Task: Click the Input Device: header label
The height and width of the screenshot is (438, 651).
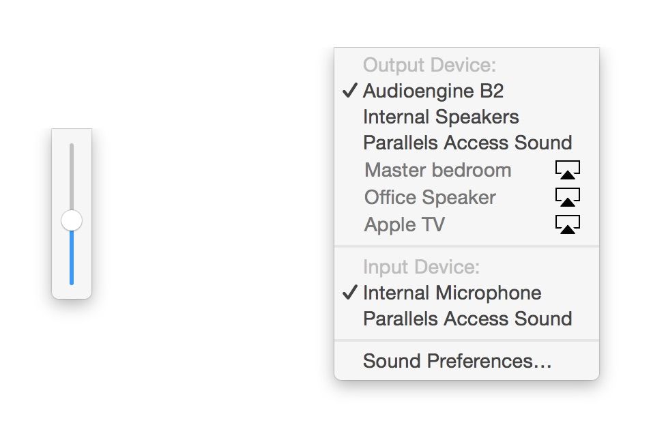Action: 422,266
